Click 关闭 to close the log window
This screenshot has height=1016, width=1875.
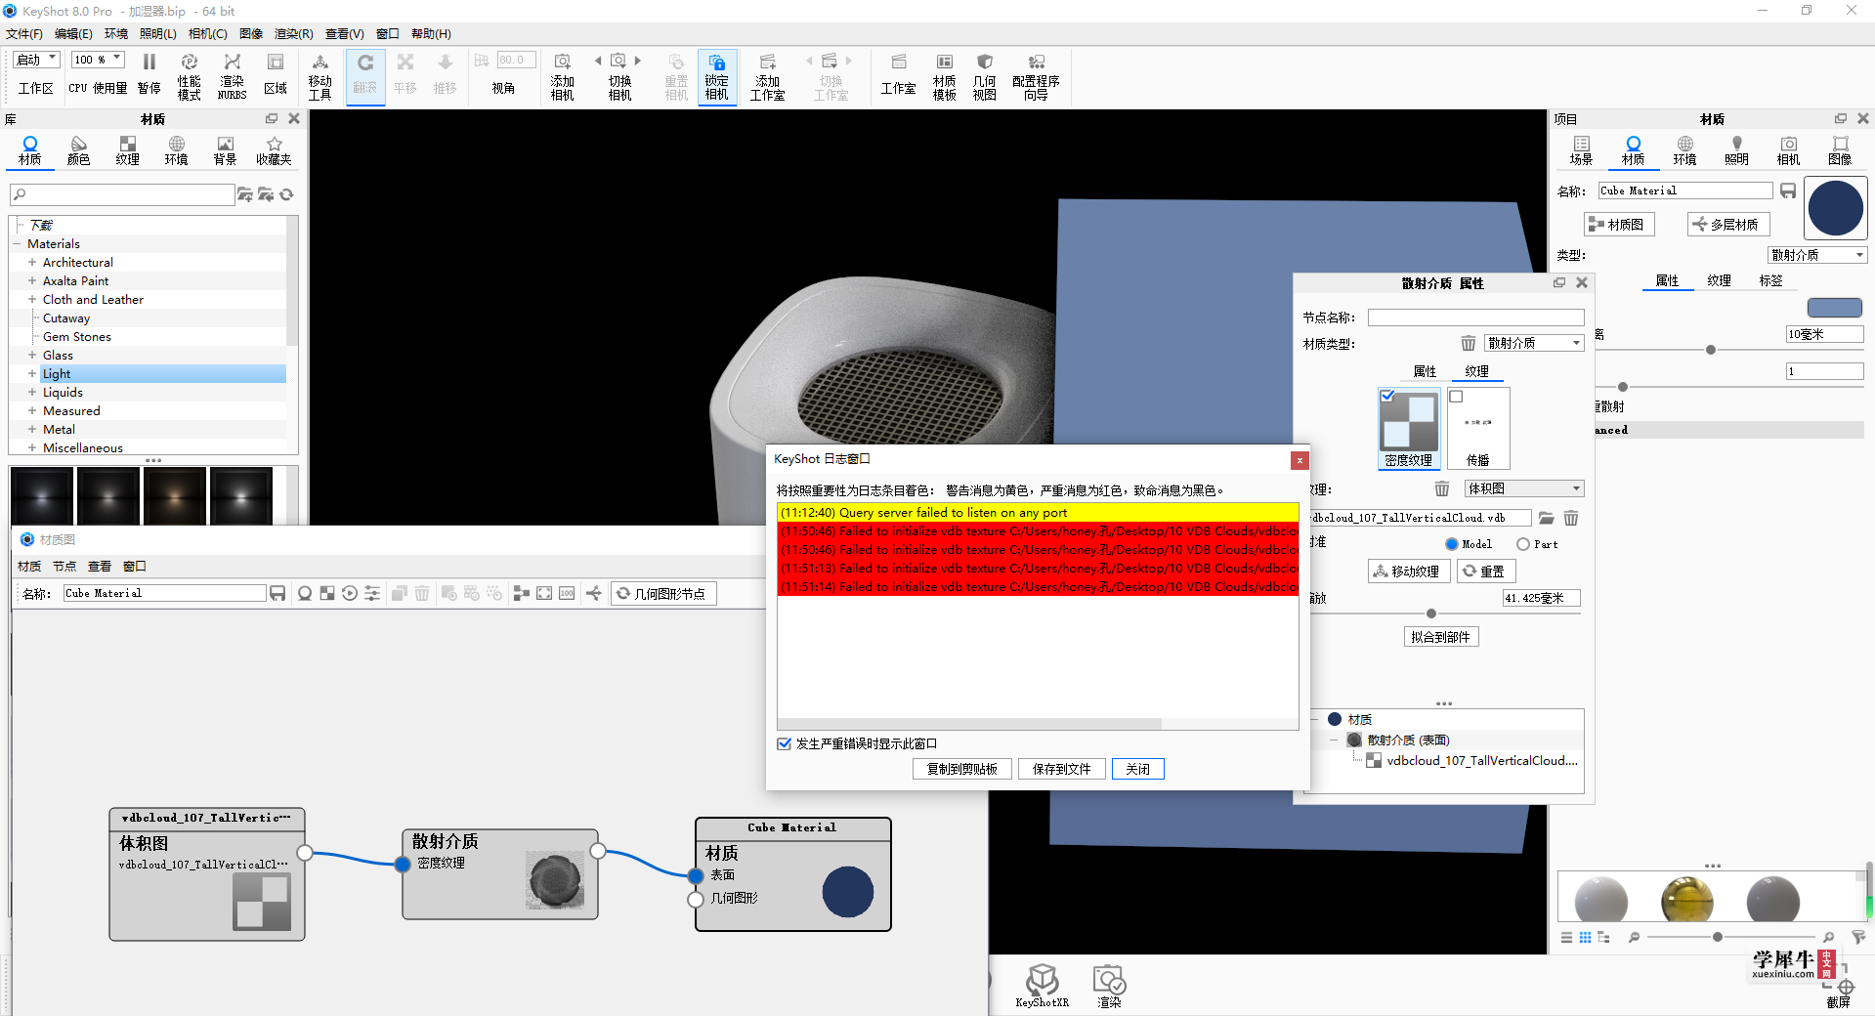point(1137,769)
